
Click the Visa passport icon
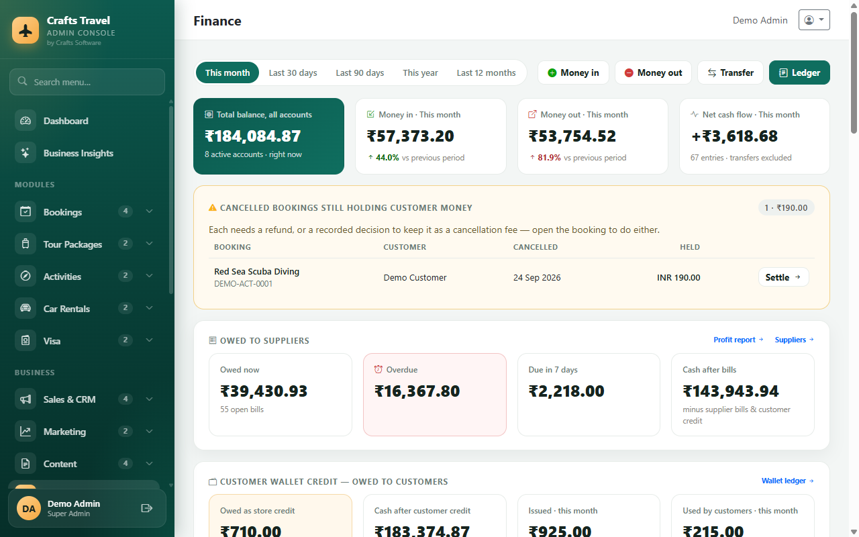tap(26, 340)
